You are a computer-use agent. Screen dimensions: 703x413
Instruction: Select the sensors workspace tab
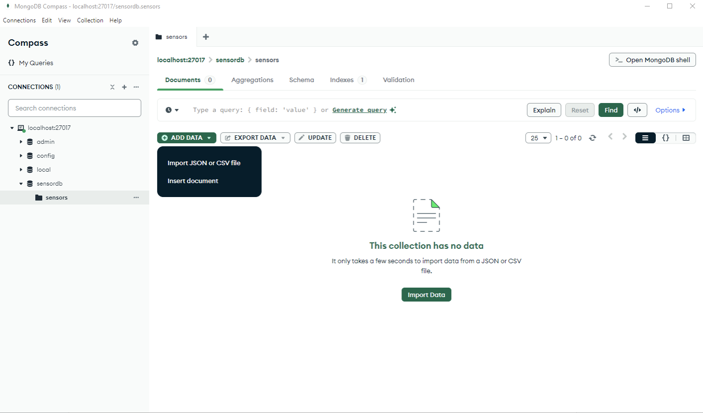[x=173, y=37]
